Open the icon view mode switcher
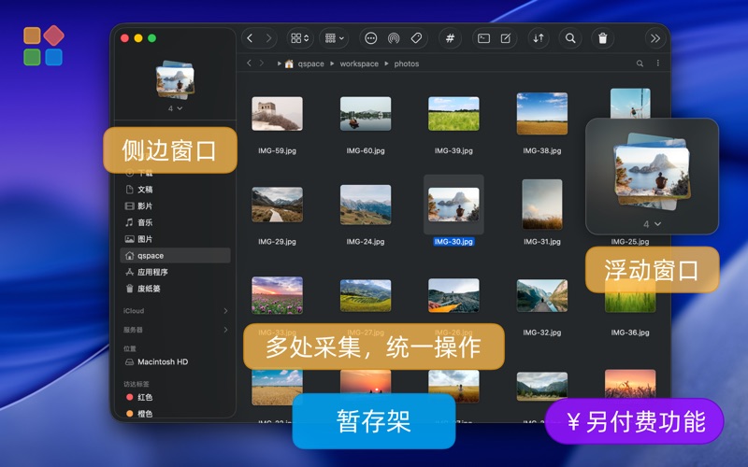Image resolution: width=748 pixels, height=467 pixels. click(299, 38)
